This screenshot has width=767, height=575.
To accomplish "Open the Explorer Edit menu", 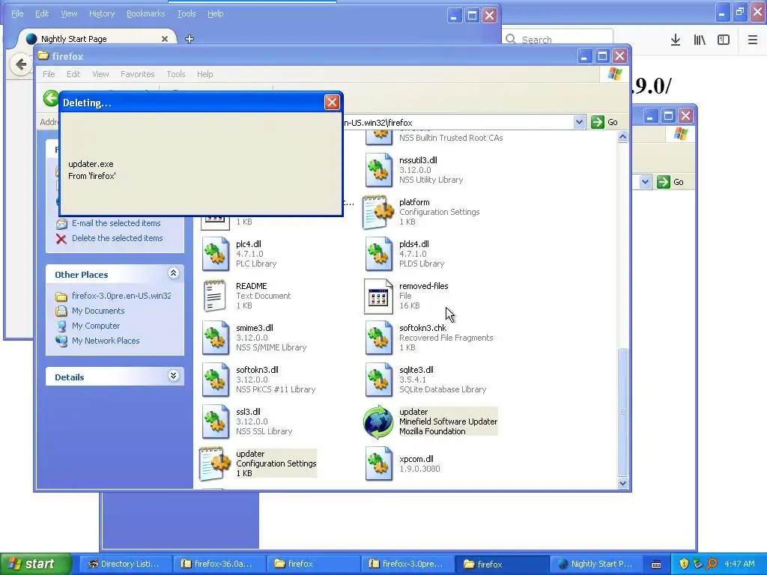I will click(73, 74).
